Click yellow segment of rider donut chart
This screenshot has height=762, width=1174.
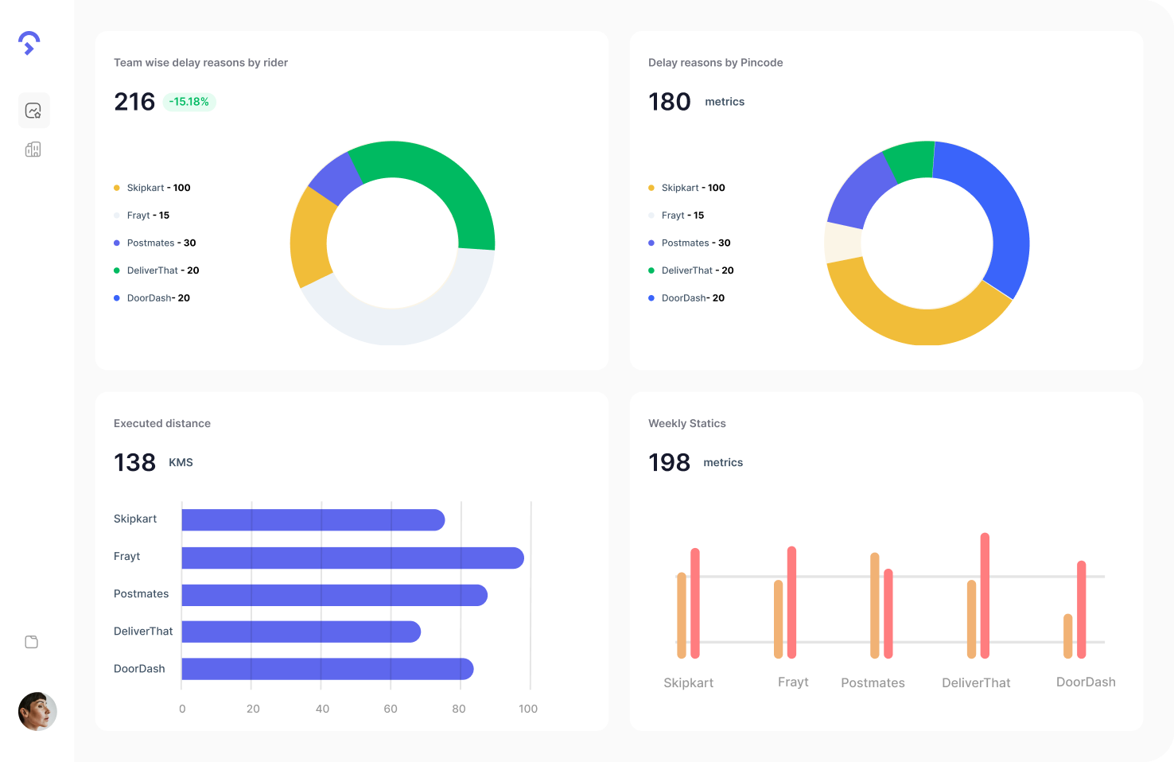click(310, 239)
